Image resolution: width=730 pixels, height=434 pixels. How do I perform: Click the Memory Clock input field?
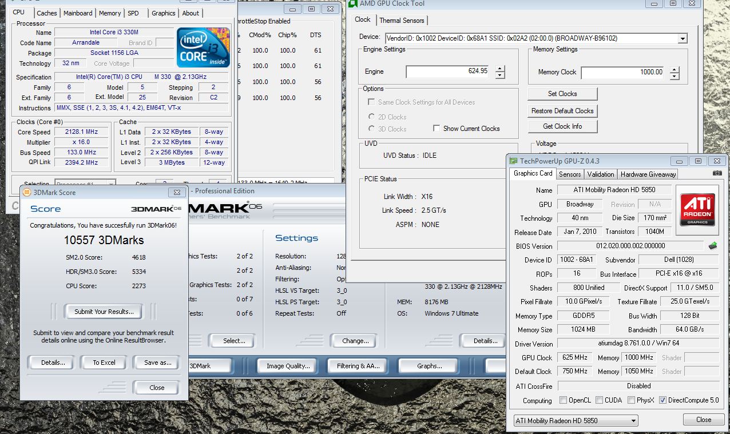[x=623, y=72]
